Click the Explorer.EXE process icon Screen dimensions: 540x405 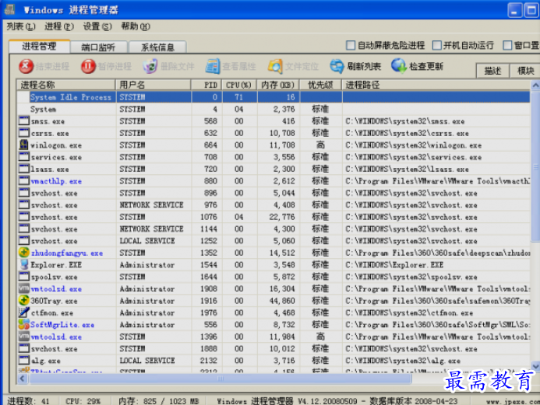(23, 264)
